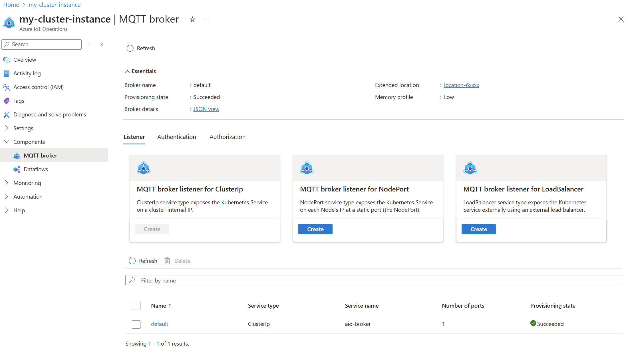
Task: Click the Create button for NodePort listener
Action: (x=315, y=229)
